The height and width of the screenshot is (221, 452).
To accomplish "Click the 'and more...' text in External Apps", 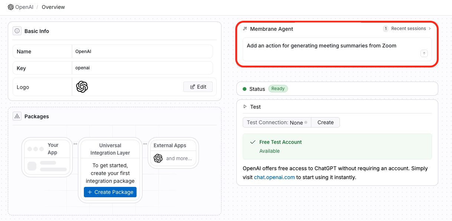I will pyautogui.click(x=179, y=158).
